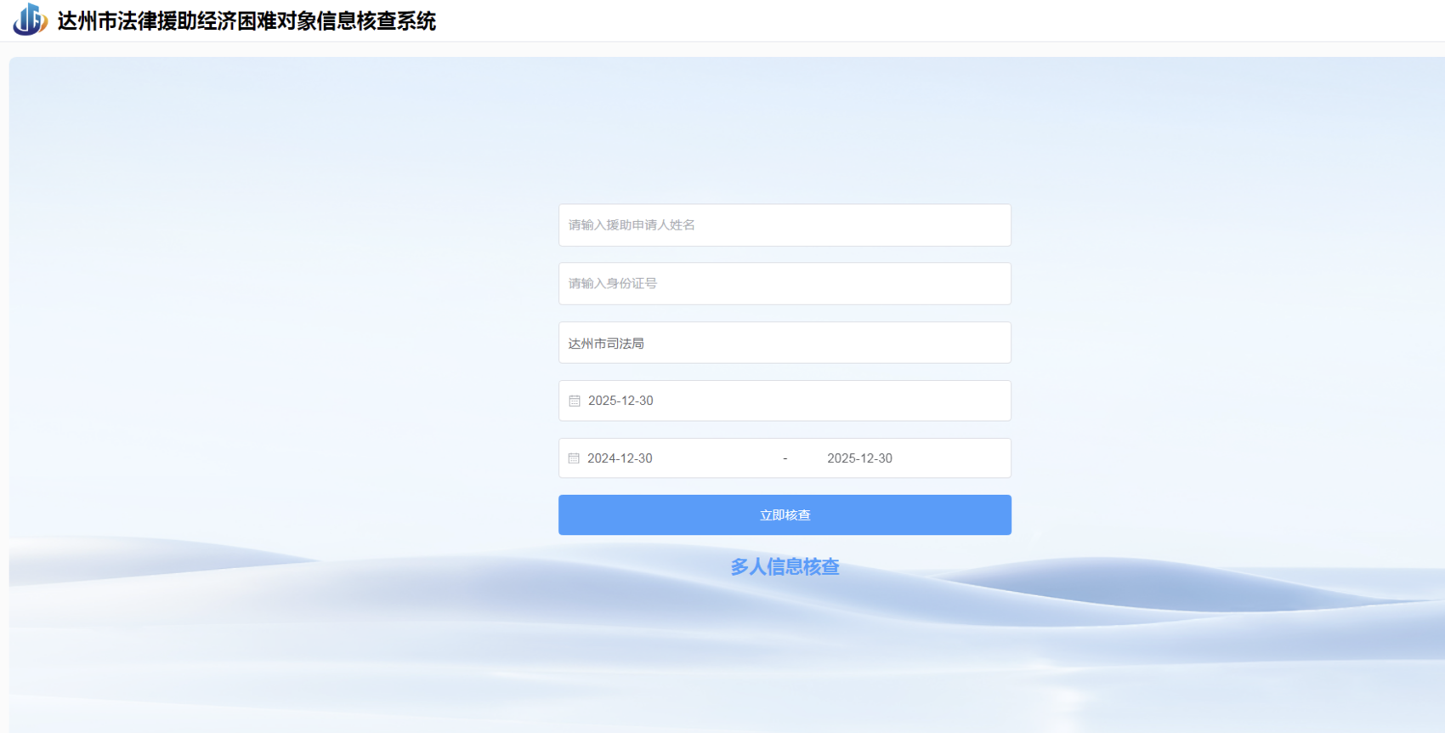
Task: Click the 达州市法律援助经济困难对象信息核查系统 title
Action: pos(246,21)
